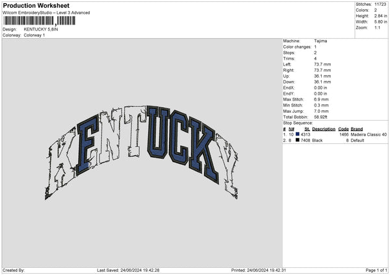Click the Right value 73.7 mm
Image resolution: width=390 pixels, height=275 pixels.
(322, 70)
